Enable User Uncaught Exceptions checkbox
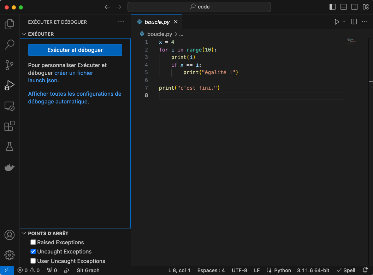Viewport: 373px width, 275px height. [x=33, y=261]
